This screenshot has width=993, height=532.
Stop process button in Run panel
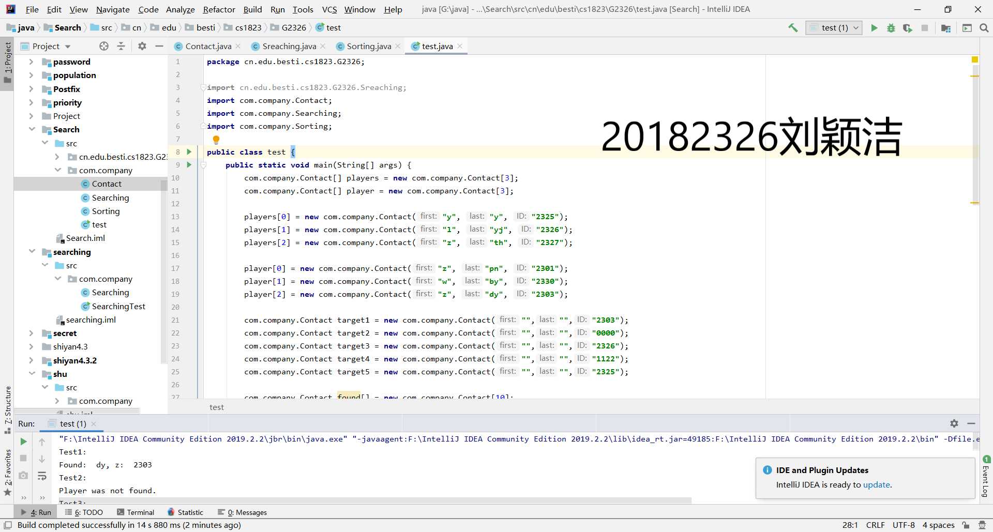23,458
